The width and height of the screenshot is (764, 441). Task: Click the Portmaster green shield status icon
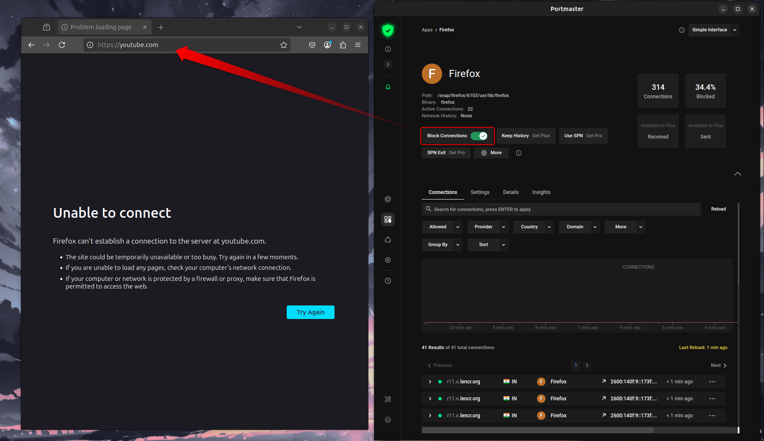pos(388,30)
